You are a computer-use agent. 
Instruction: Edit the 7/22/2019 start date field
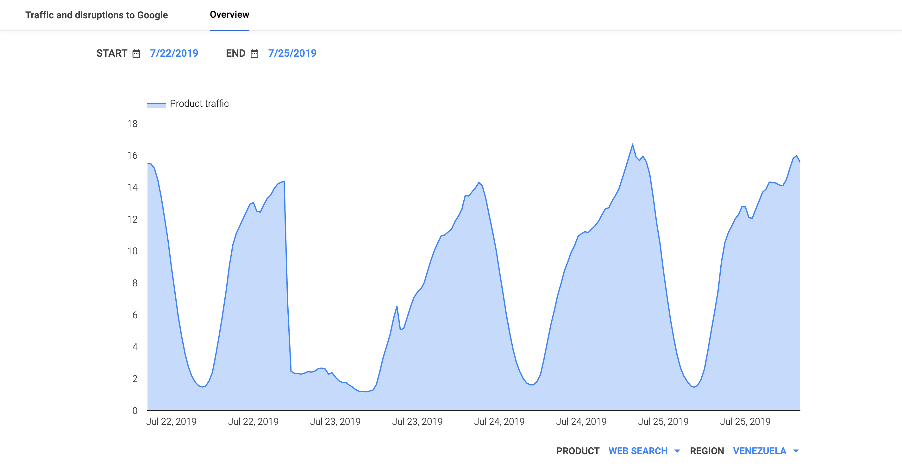click(x=174, y=53)
